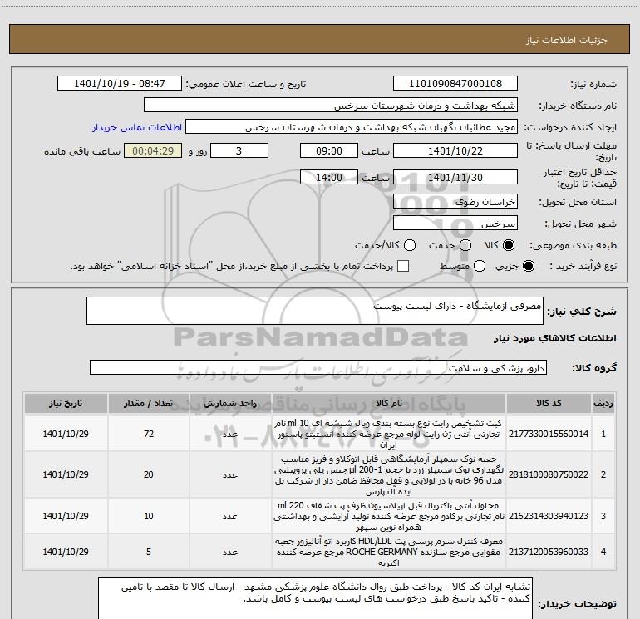Select product code 2177330015560014
640x619 pixels.
tap(549, 434)
